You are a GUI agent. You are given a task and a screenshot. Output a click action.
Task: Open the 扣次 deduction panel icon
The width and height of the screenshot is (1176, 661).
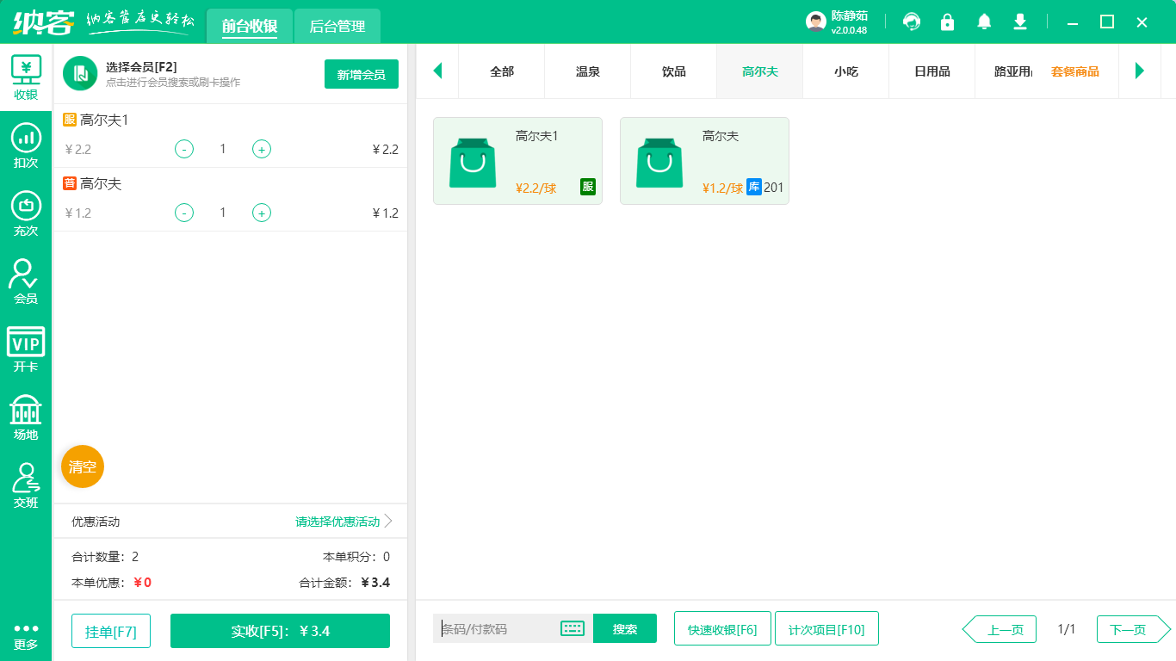[x=26, y=143]
